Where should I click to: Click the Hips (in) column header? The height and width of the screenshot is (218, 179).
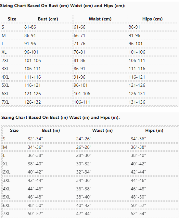[154, 130]
